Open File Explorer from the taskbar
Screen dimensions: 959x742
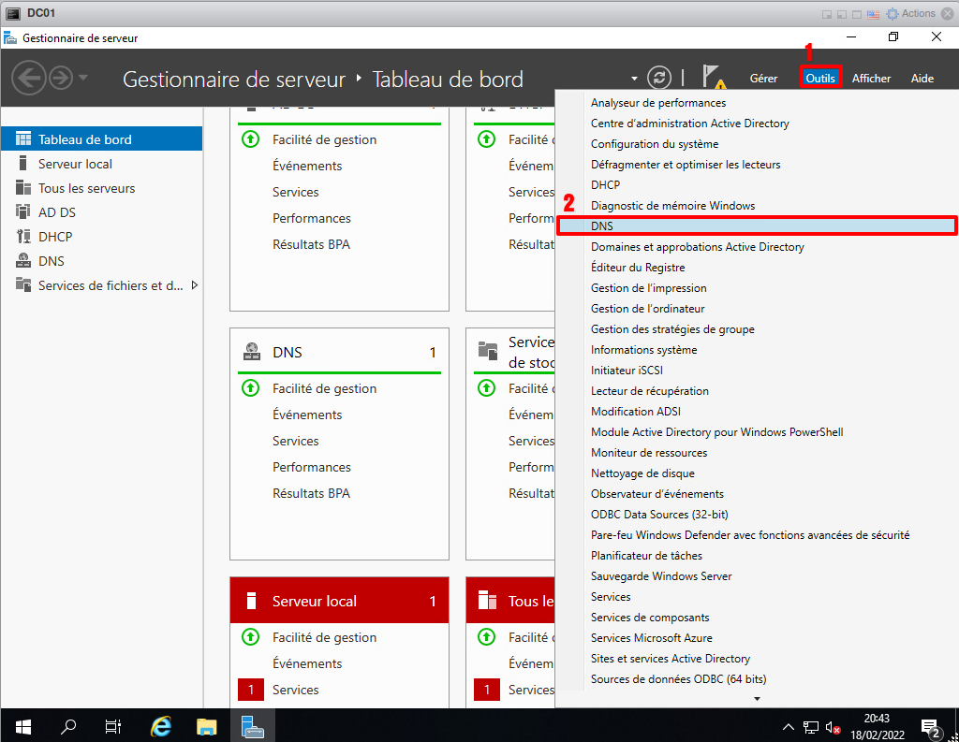pos(207,726)
